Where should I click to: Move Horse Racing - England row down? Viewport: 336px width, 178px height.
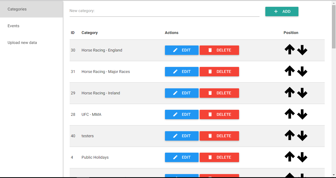pos(302,50)
